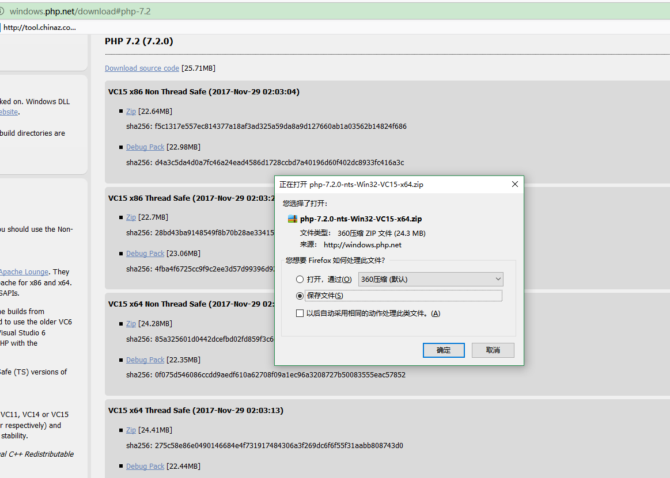
Task: Open the tool.chinaz.co bookmark
Action: (39, 27)
